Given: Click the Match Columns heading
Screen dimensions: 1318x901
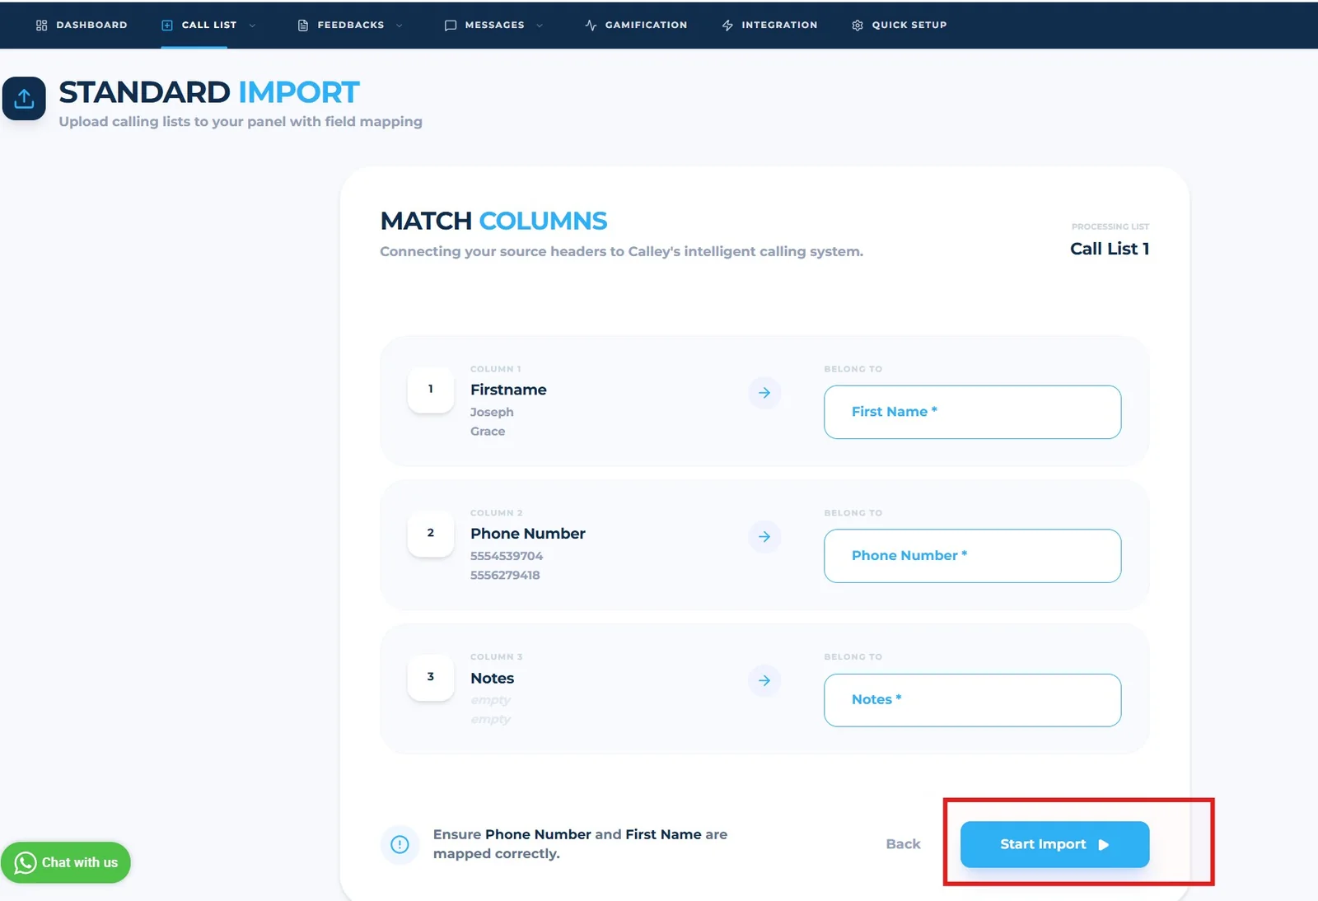Looking at the screenshot, I should click(493, 221).
